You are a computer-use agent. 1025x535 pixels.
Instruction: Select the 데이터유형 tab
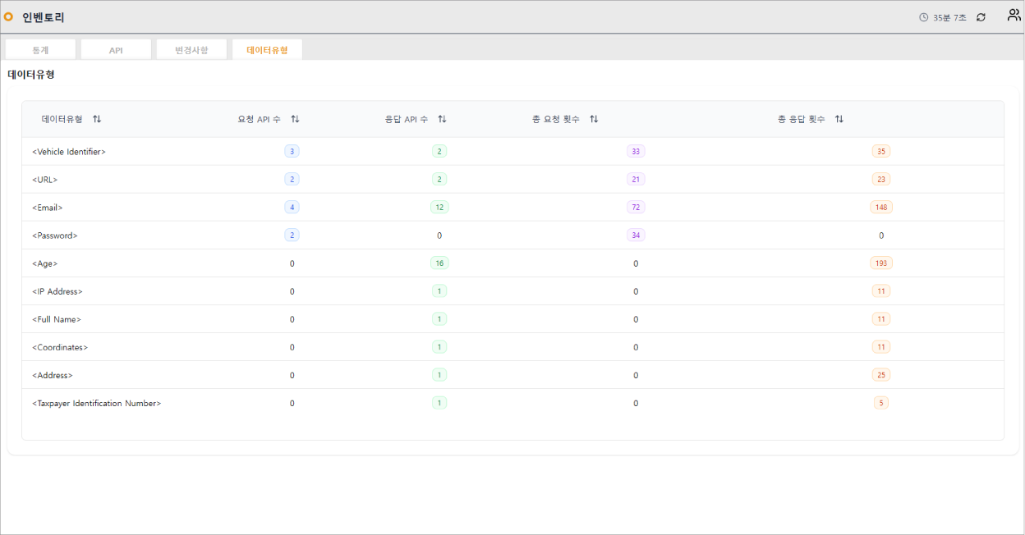coord(267,50)
